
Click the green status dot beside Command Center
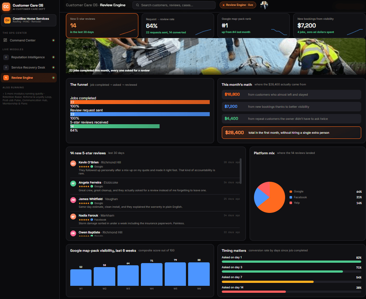click(53, 40)
